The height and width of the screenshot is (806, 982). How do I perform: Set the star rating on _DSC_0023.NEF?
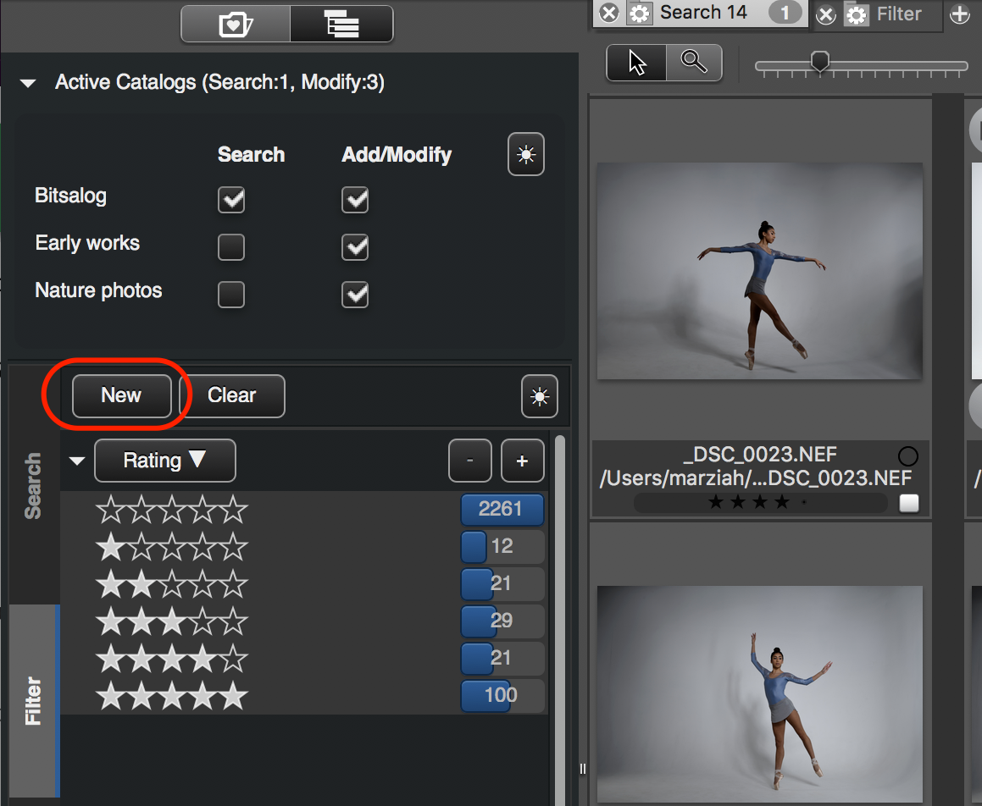pos(760,502)
